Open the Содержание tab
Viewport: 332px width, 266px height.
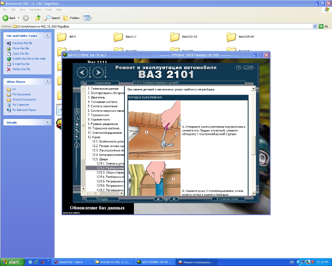[x=102, y=83]
